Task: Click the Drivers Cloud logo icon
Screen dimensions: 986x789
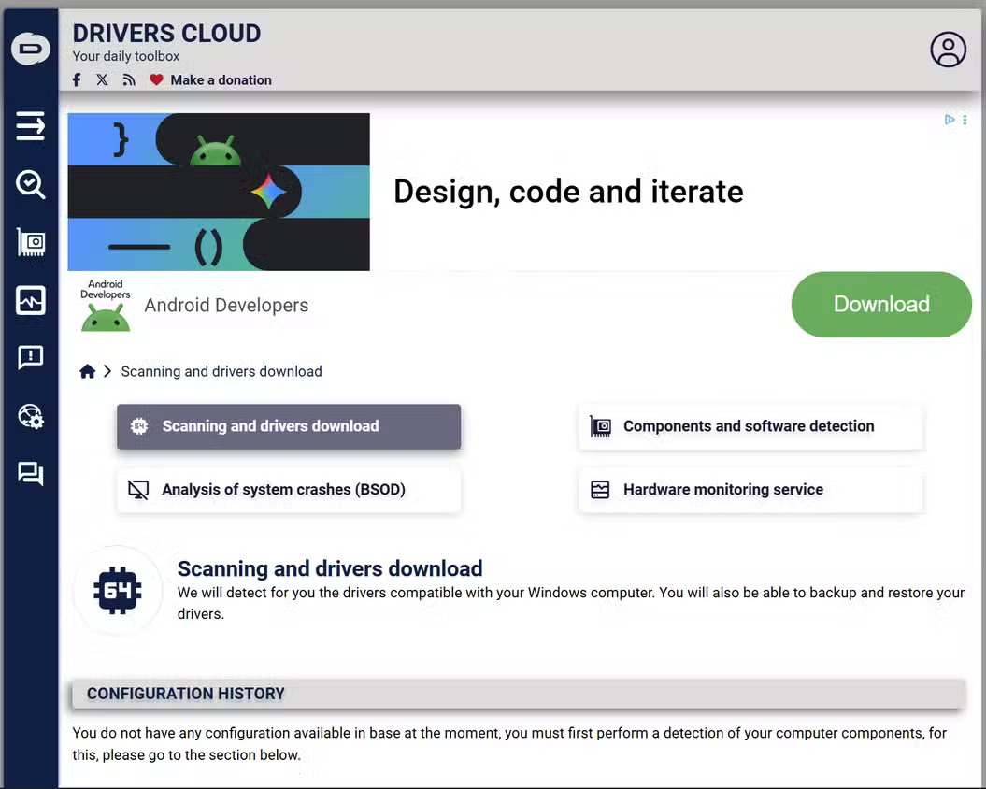Action: tap(30, 49)
